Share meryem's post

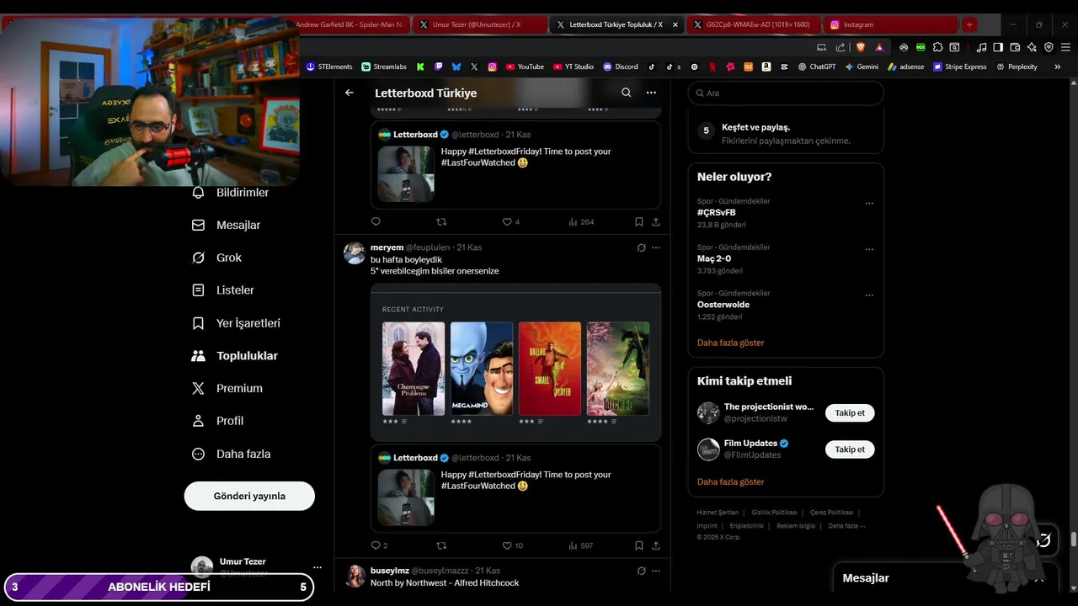(656, 545)
